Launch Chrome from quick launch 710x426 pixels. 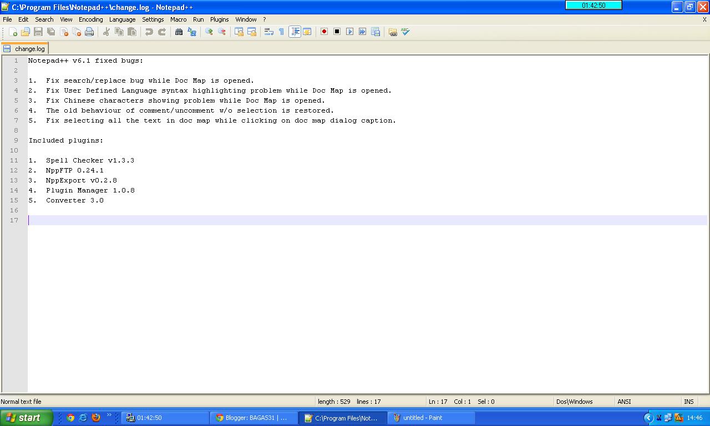(70, 418)
